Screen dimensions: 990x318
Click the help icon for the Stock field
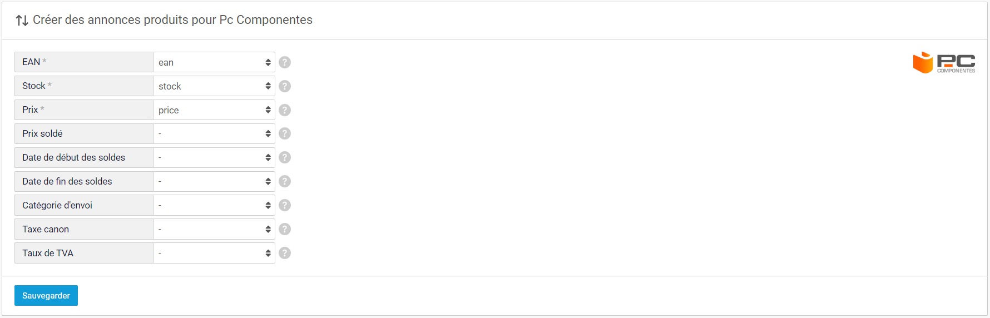pos(285,86)
